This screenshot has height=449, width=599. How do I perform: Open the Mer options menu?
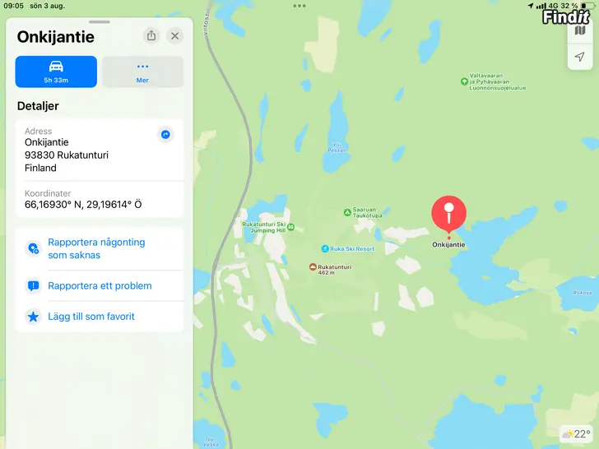click(x=142, y=72)
